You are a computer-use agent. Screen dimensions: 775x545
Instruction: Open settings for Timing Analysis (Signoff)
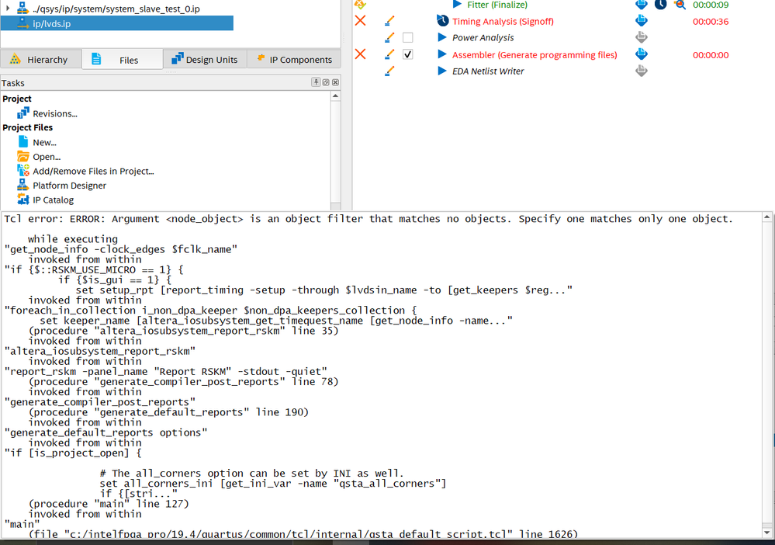[x=389, y=21]
